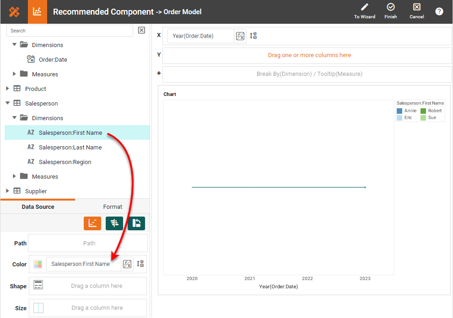453x318 pixels.
Task: Expand the Product table node
Action: pos(7,89)
